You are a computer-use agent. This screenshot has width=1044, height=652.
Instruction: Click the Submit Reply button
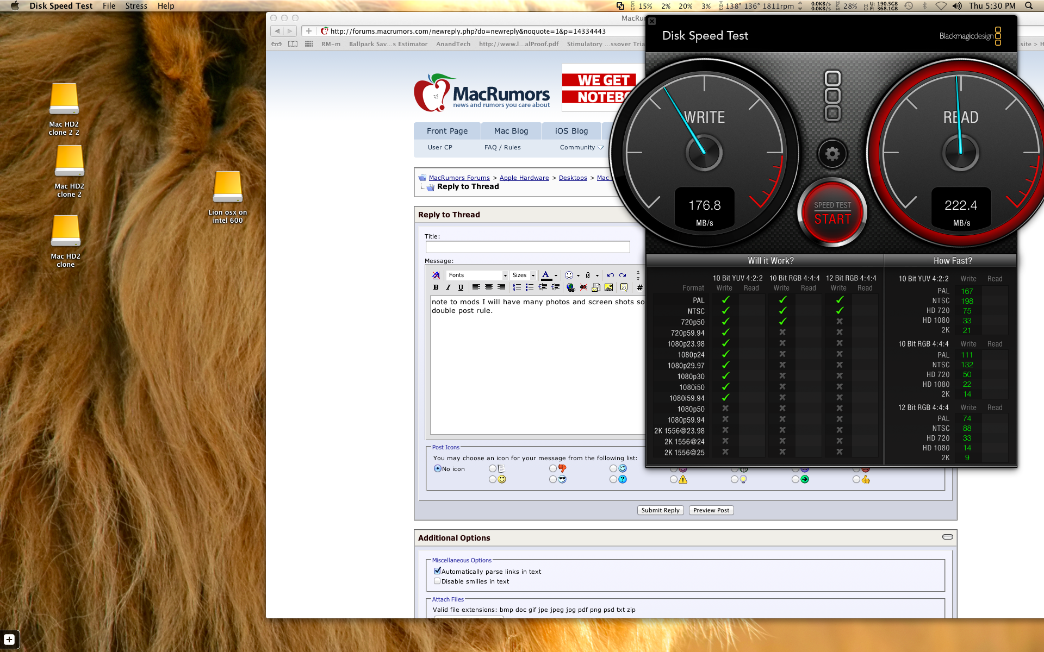pos(660,510)
